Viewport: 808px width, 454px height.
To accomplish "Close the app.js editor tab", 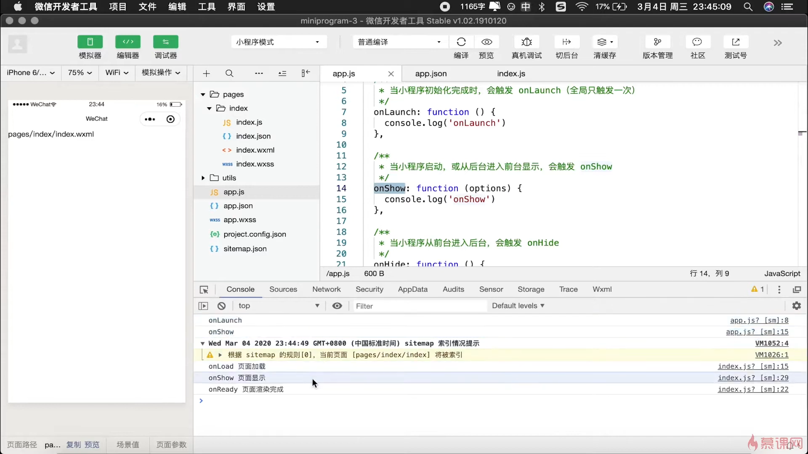I will coord(391,74).
